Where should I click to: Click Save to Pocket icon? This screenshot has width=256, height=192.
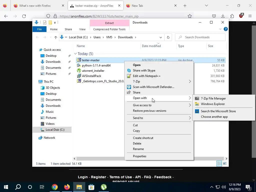point(214,16)
